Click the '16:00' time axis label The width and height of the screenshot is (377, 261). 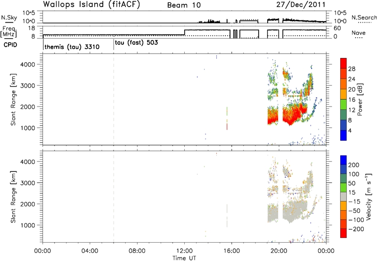[231, 251]
